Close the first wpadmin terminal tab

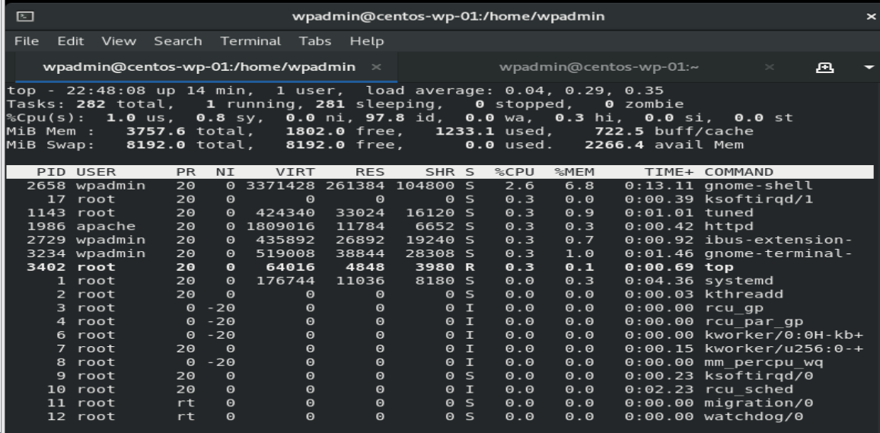pos(375,68)
